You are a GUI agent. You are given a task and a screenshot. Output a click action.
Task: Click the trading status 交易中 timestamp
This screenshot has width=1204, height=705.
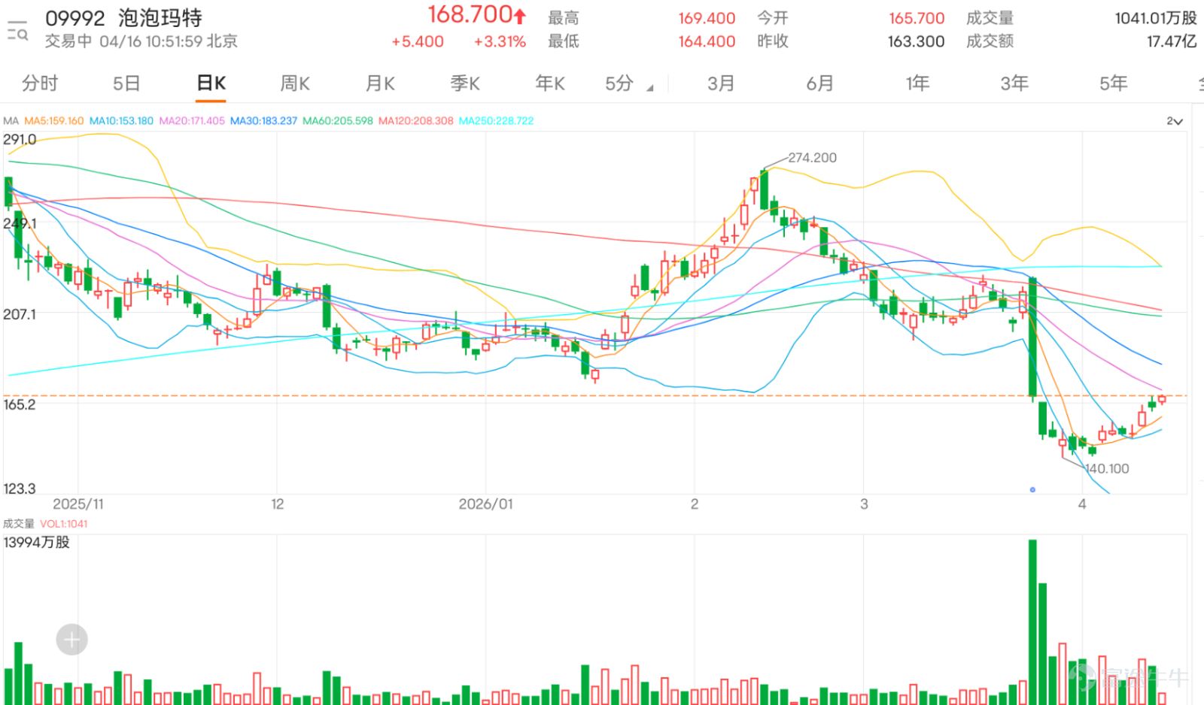tap(141, 41)
